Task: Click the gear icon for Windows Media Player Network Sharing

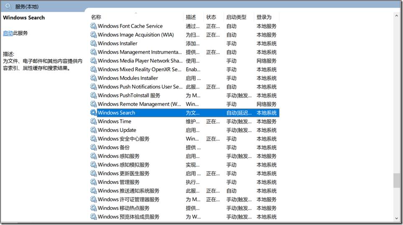Action: (x=93, y=61)
